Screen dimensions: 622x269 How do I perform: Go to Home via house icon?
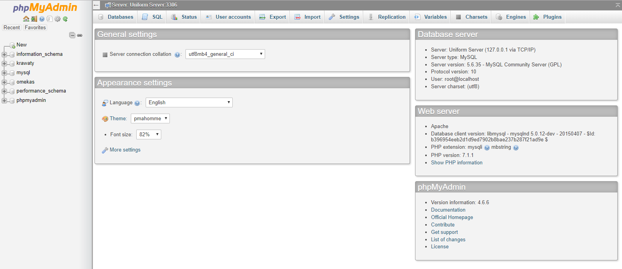[26, 19]
